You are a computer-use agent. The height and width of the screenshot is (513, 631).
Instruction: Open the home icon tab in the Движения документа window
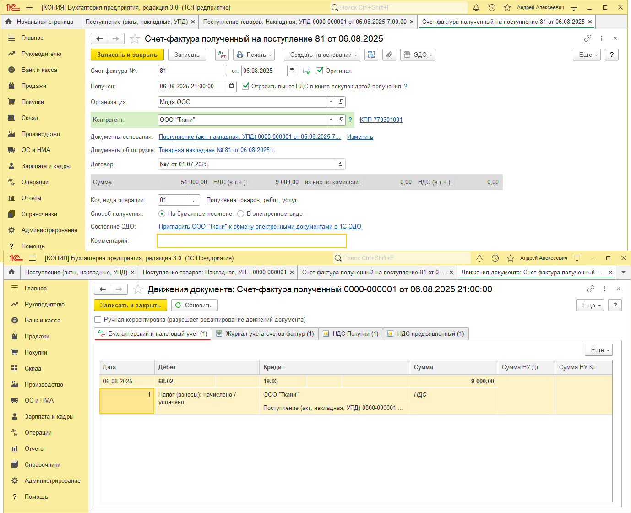(x=12, y=272)
